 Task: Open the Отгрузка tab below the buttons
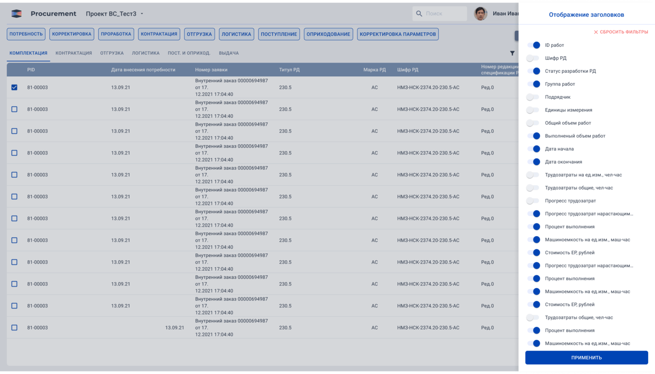(x=112, y=53)
